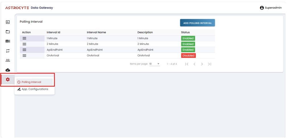Open the users group sidebar icon
This screenshot has height=138, width=288.
pos(8,60)
